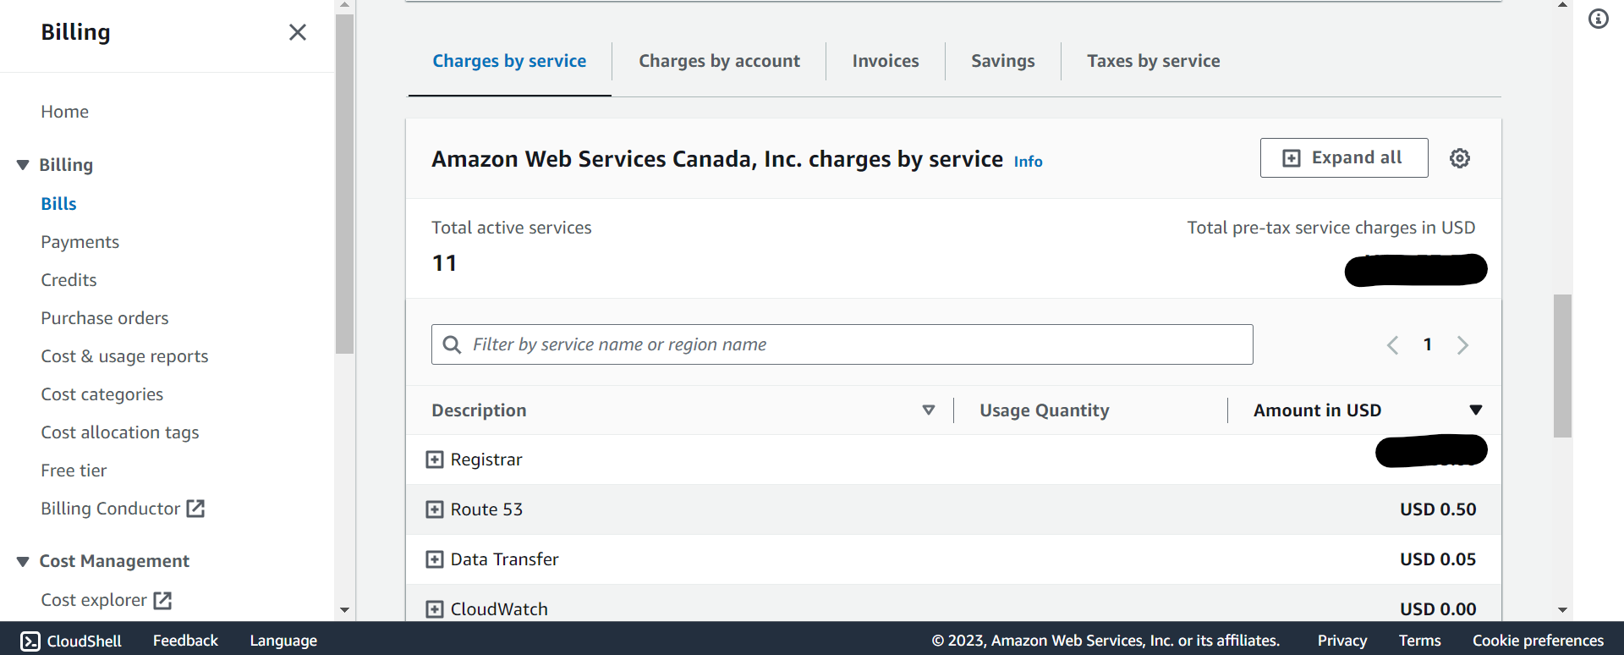The width and height of the screenshot is (1624, 655).
Task: Click the page number 1 indicator
Action: point(1428,344)
